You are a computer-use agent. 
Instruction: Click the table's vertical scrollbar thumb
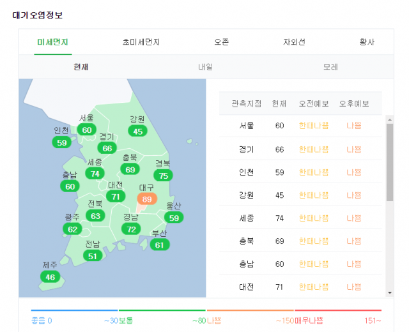click(390, 162)
